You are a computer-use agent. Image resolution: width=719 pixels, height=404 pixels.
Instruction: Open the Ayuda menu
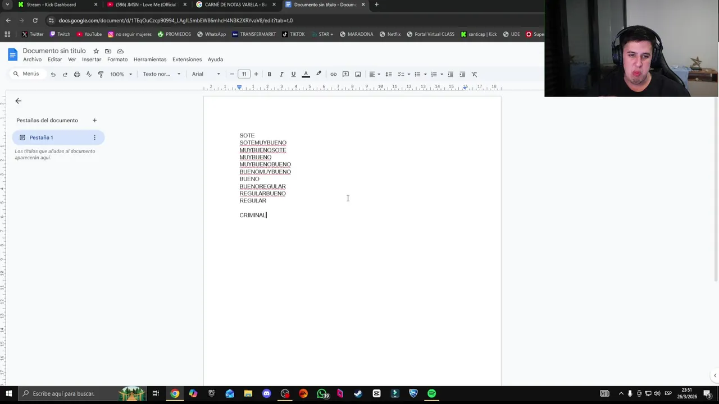pos(215,59)
